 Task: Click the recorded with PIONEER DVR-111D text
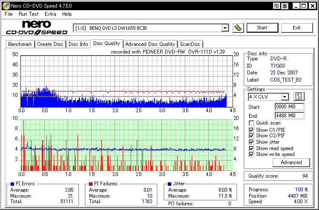pos(168,52)
